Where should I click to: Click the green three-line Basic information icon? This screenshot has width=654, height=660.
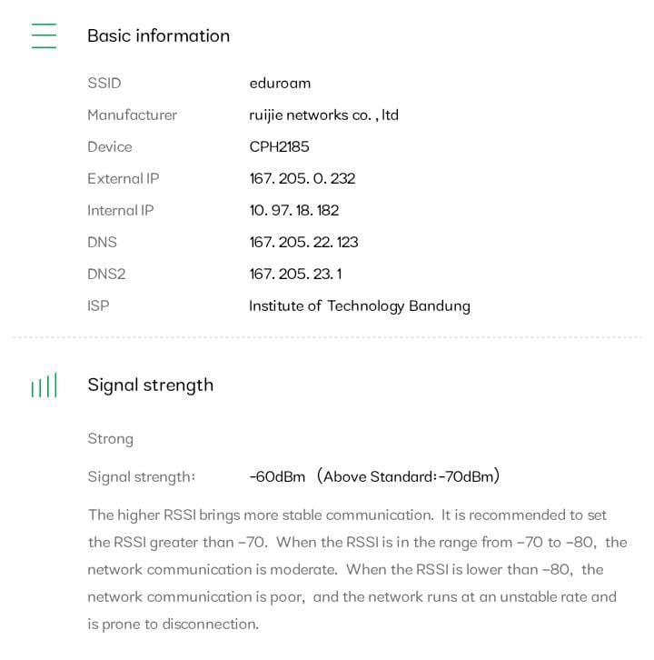click(x=44, y=35)
